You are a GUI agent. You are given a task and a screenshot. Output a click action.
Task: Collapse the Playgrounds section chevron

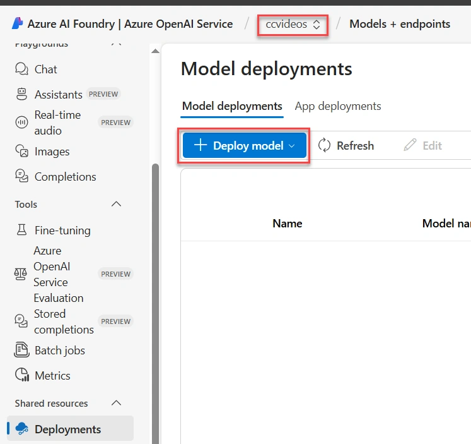click(116, 44)
